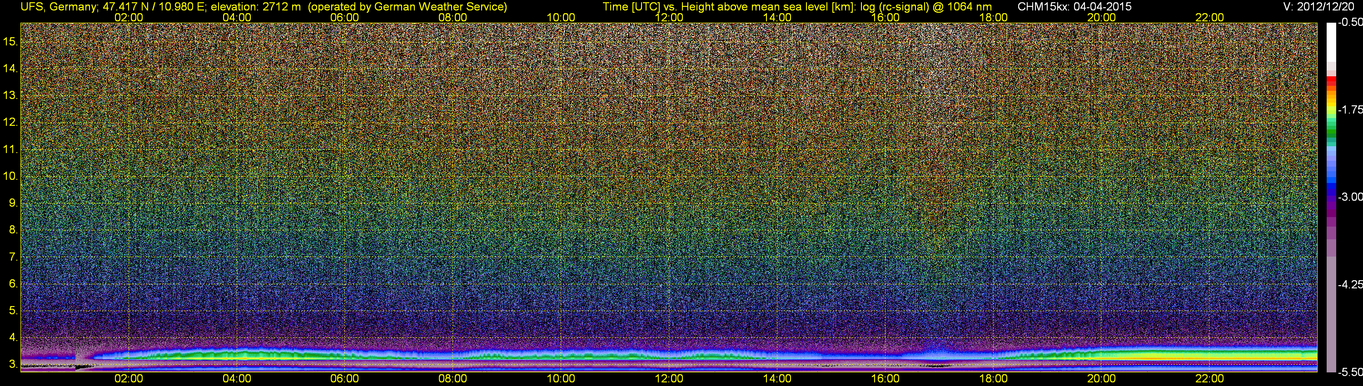Click the 3. km height axis label
The image size is (1363, 386).
coord(13,364)
